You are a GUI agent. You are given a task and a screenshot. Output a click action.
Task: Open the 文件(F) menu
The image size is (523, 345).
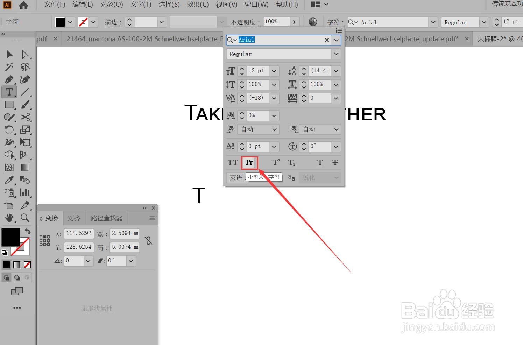pos(55,5)
